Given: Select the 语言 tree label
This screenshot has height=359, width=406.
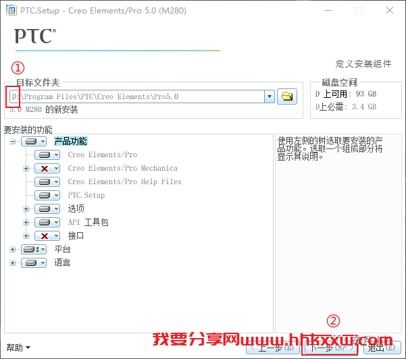Looking at the screenshot, I should point(62,263).
